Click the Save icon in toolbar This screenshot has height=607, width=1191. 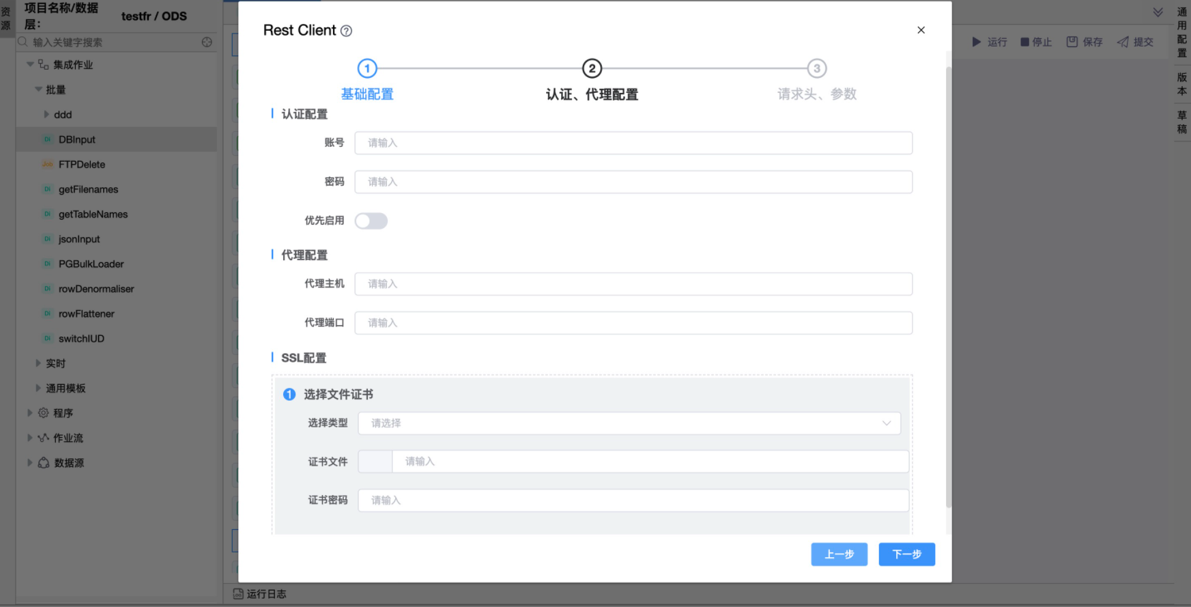1072,42
